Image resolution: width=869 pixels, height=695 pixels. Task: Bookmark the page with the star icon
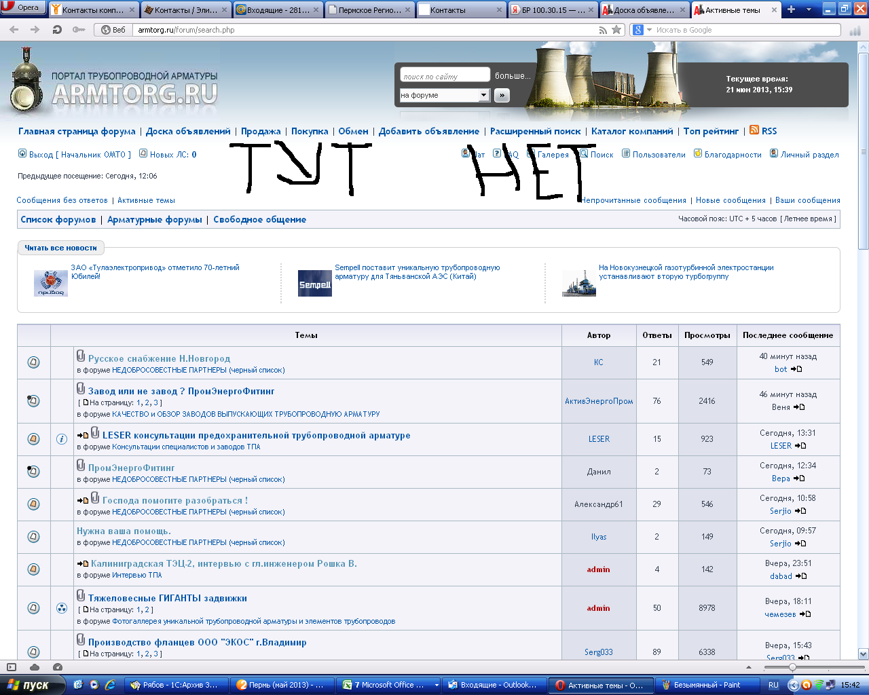616,30
